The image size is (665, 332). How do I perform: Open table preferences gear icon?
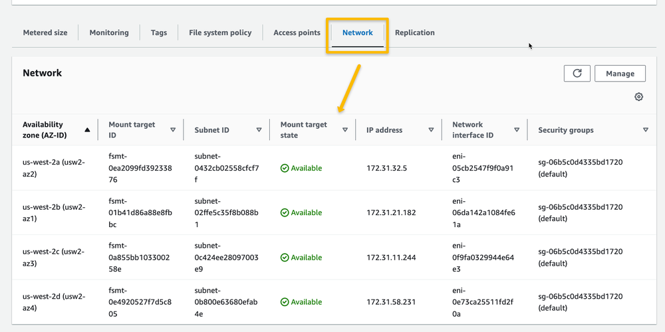tap(638, 97)
